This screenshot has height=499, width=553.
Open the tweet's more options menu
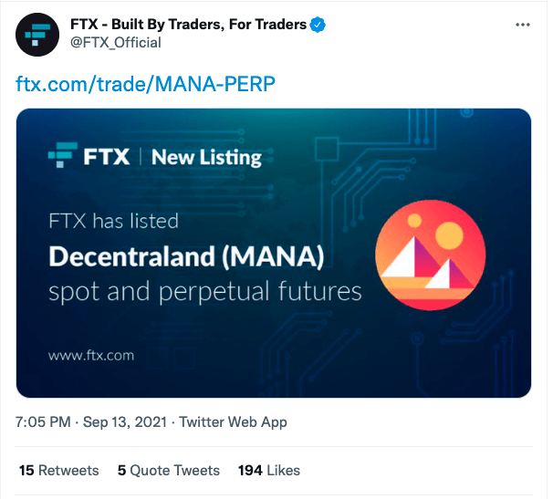(x=521, y=25)
